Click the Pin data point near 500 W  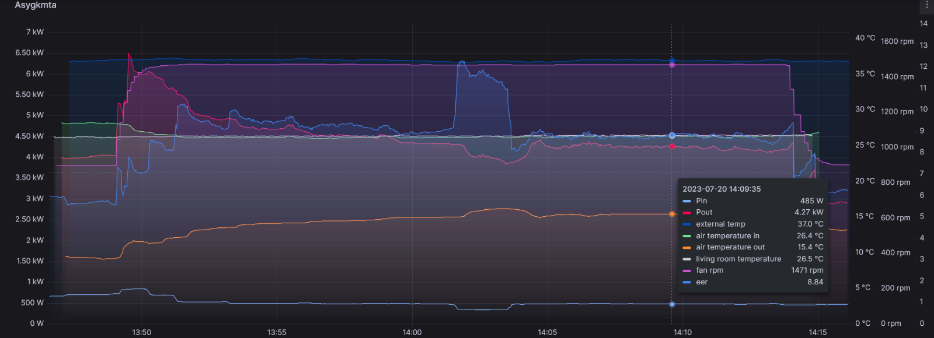click(x=672, y=304)
